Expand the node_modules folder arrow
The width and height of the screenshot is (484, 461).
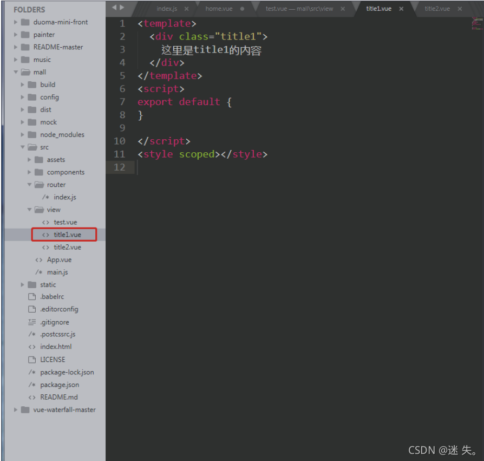22,135
